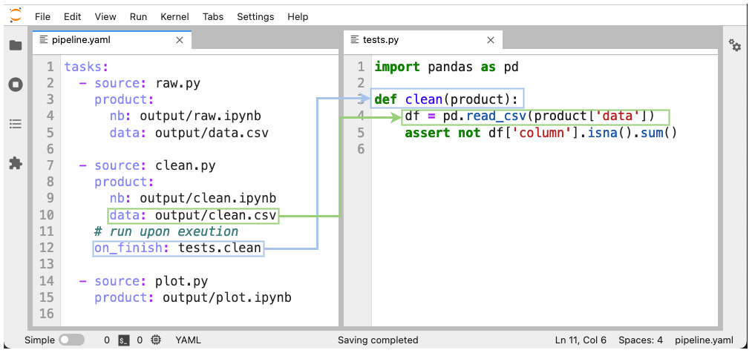The width and height of the screenshot is (752, 353).
Task: Click line number 16 in pipeline.yaml gutter
Action: coord(47,314)
